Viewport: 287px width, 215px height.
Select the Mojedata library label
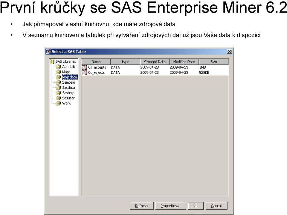coord(70,77)
